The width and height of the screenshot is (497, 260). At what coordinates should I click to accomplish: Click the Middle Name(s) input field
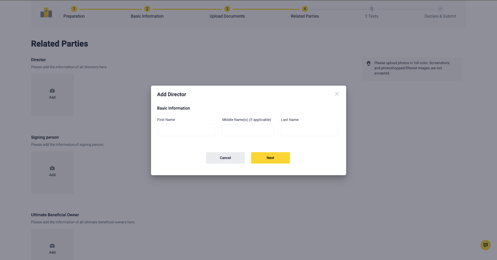pyautogui.click(x=248, y=130)
